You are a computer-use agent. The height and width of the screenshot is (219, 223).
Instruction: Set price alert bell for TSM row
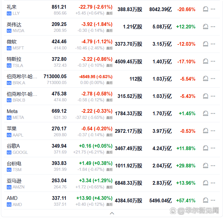(x=205, y=166)
